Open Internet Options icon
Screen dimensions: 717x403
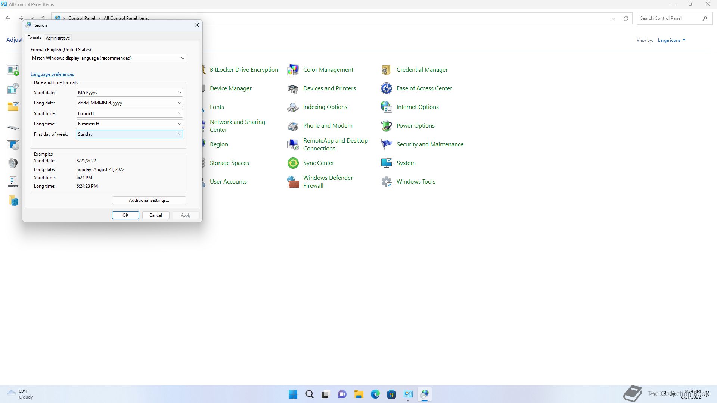point(387,107)
